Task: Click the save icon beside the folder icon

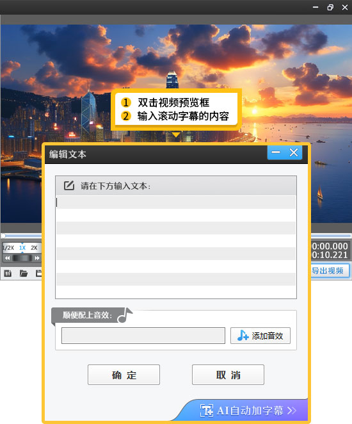Action: point(38,273)
